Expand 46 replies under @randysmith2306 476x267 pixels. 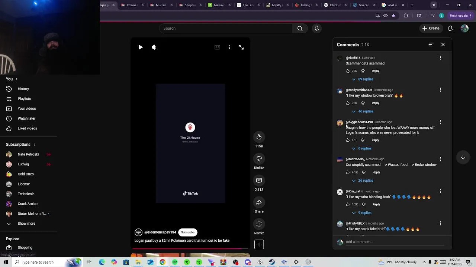point(363,111)
